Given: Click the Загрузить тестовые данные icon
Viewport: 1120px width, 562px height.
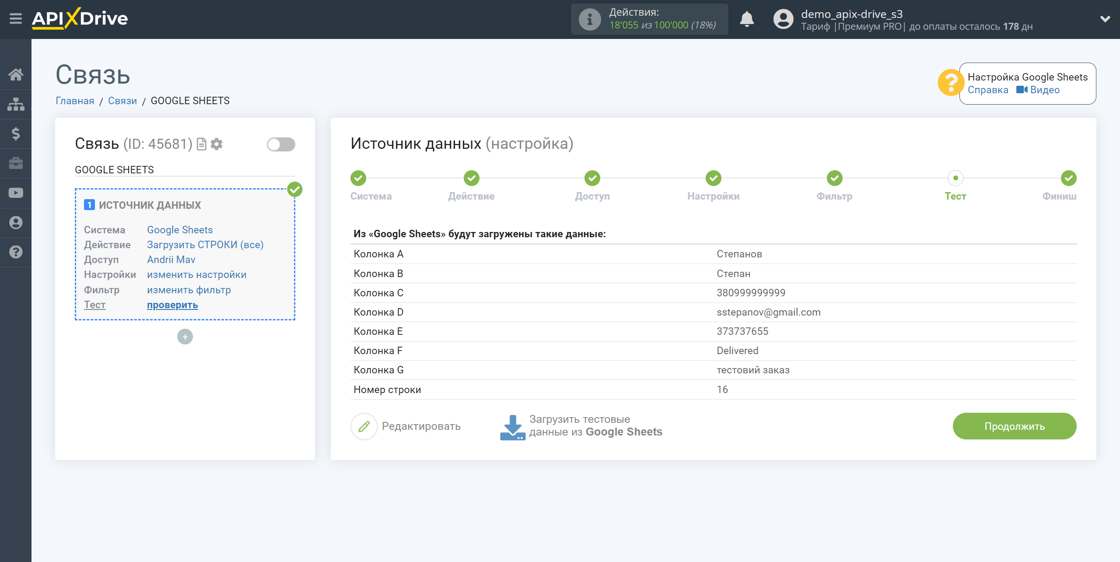Looking at the screenshot, I should click(x=514, y=425).
